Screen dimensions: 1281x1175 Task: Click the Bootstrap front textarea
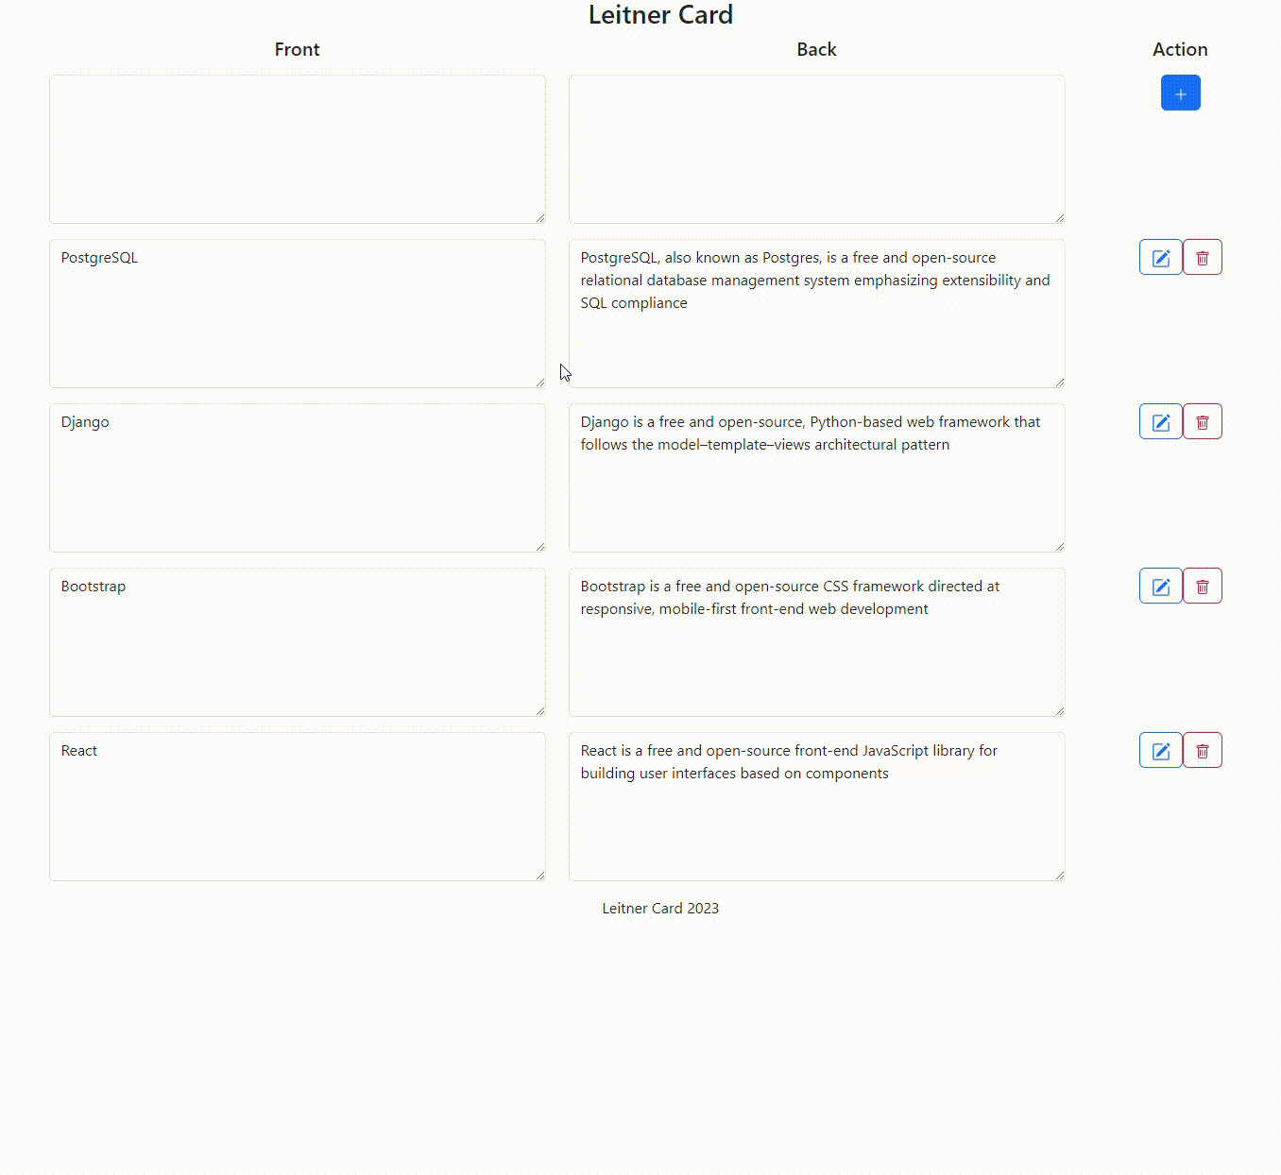[298, 642]
